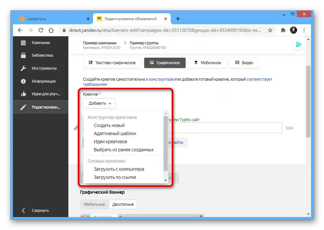Click the pencil edit icon
This screenshot has width=324, height=230.
coord(23,107)
